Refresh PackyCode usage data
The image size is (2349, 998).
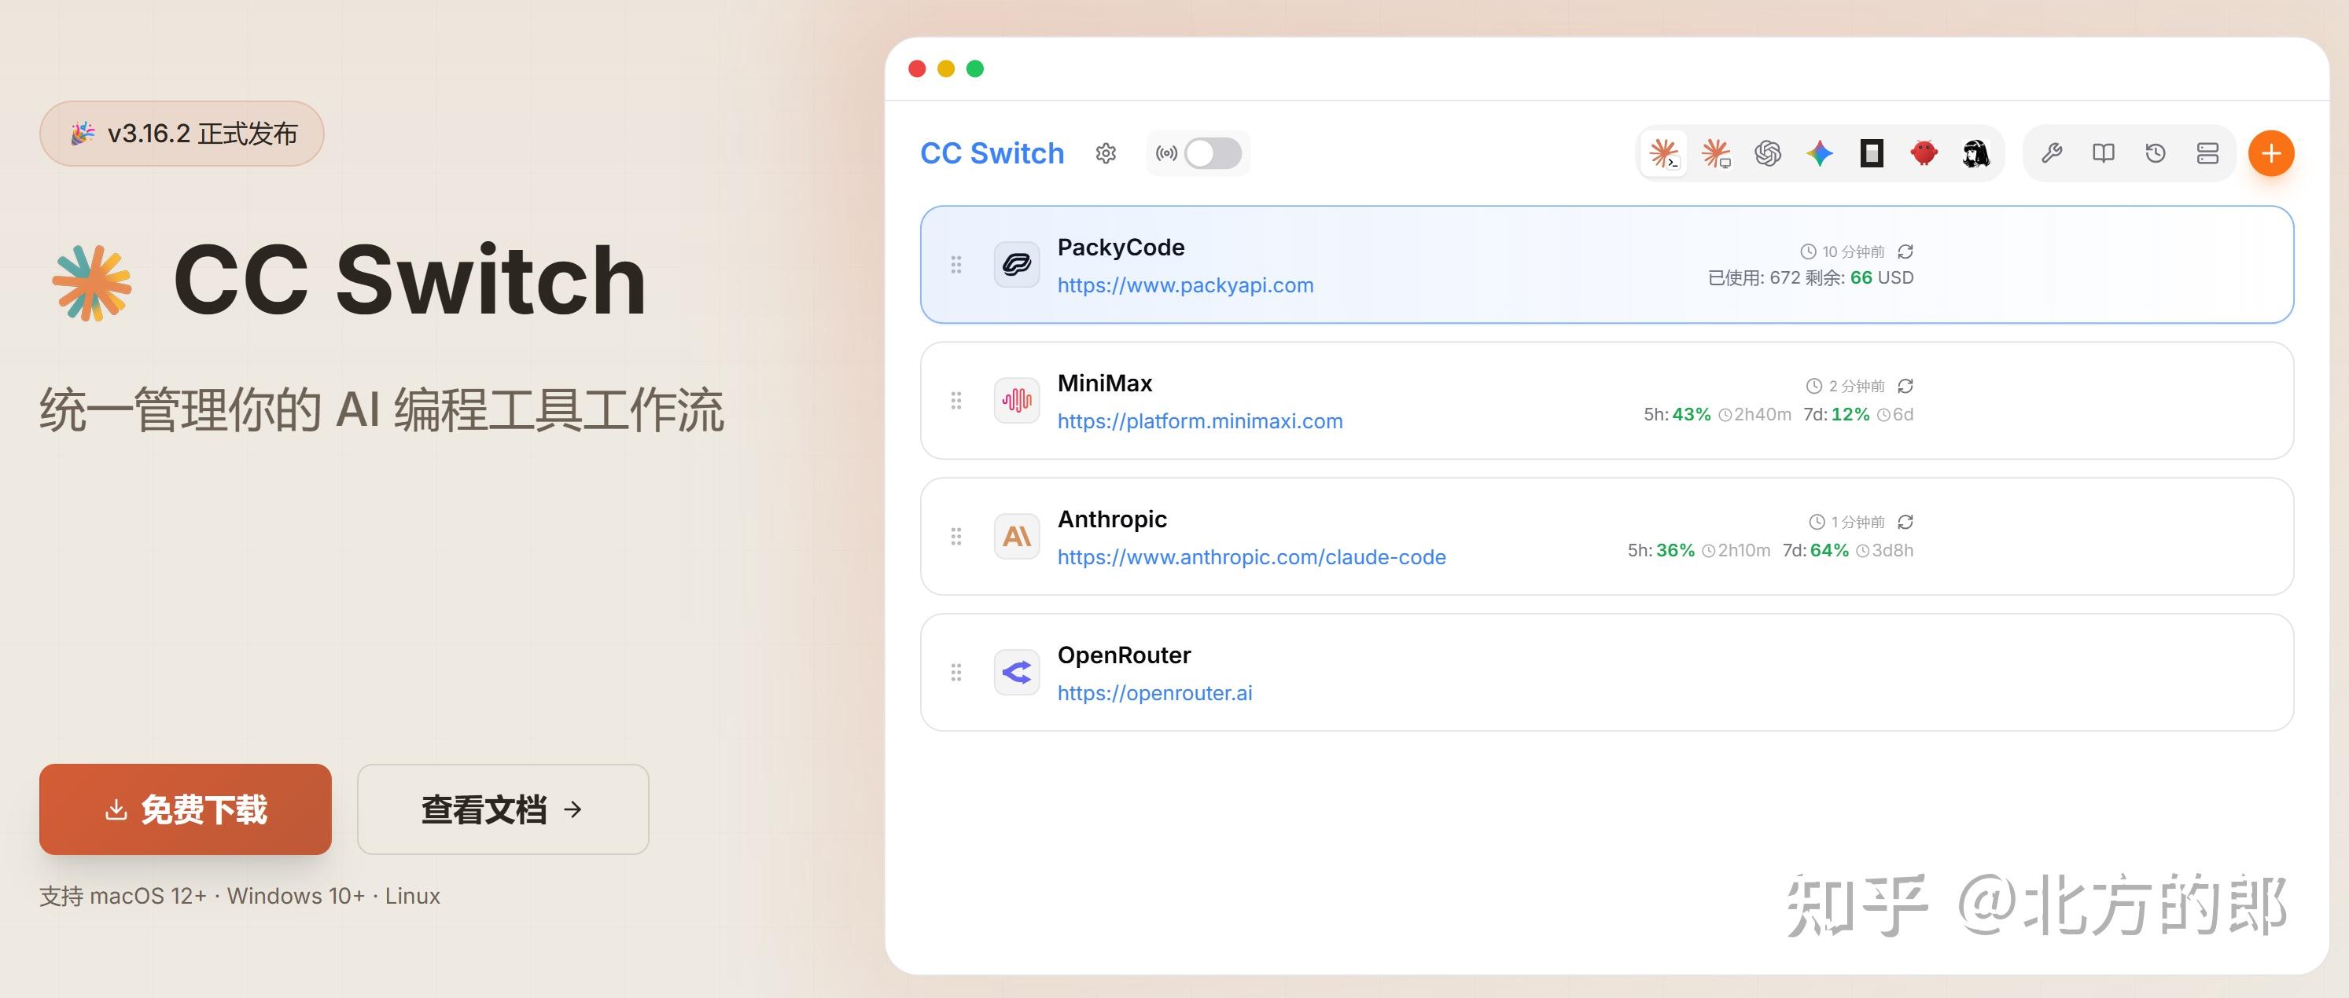(1905, 251)
